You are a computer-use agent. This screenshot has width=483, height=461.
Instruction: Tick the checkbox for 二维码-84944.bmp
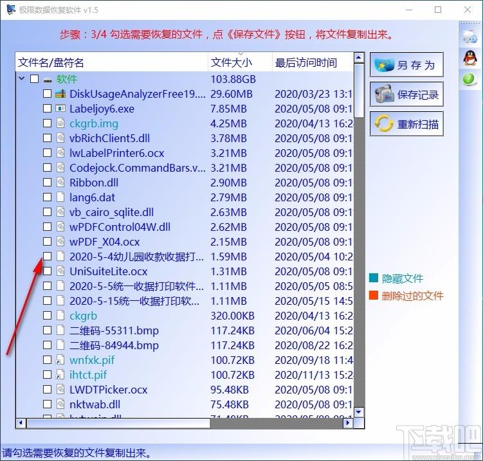(47, 345)
